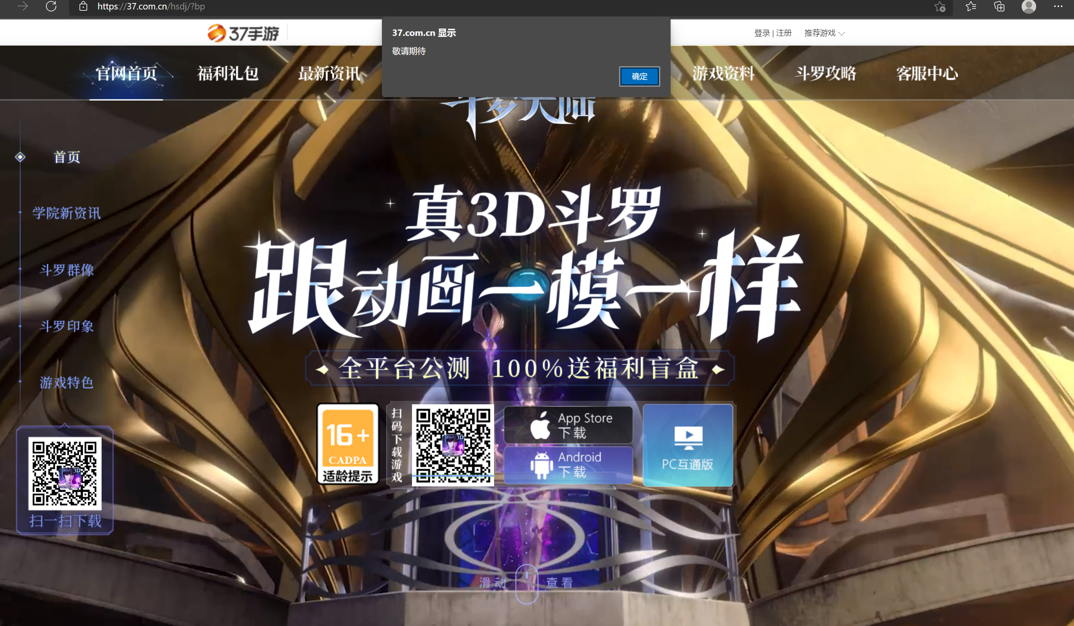Click the diamond marker beside 首页
Viewport: 1074px width, 626px height.
20,157
